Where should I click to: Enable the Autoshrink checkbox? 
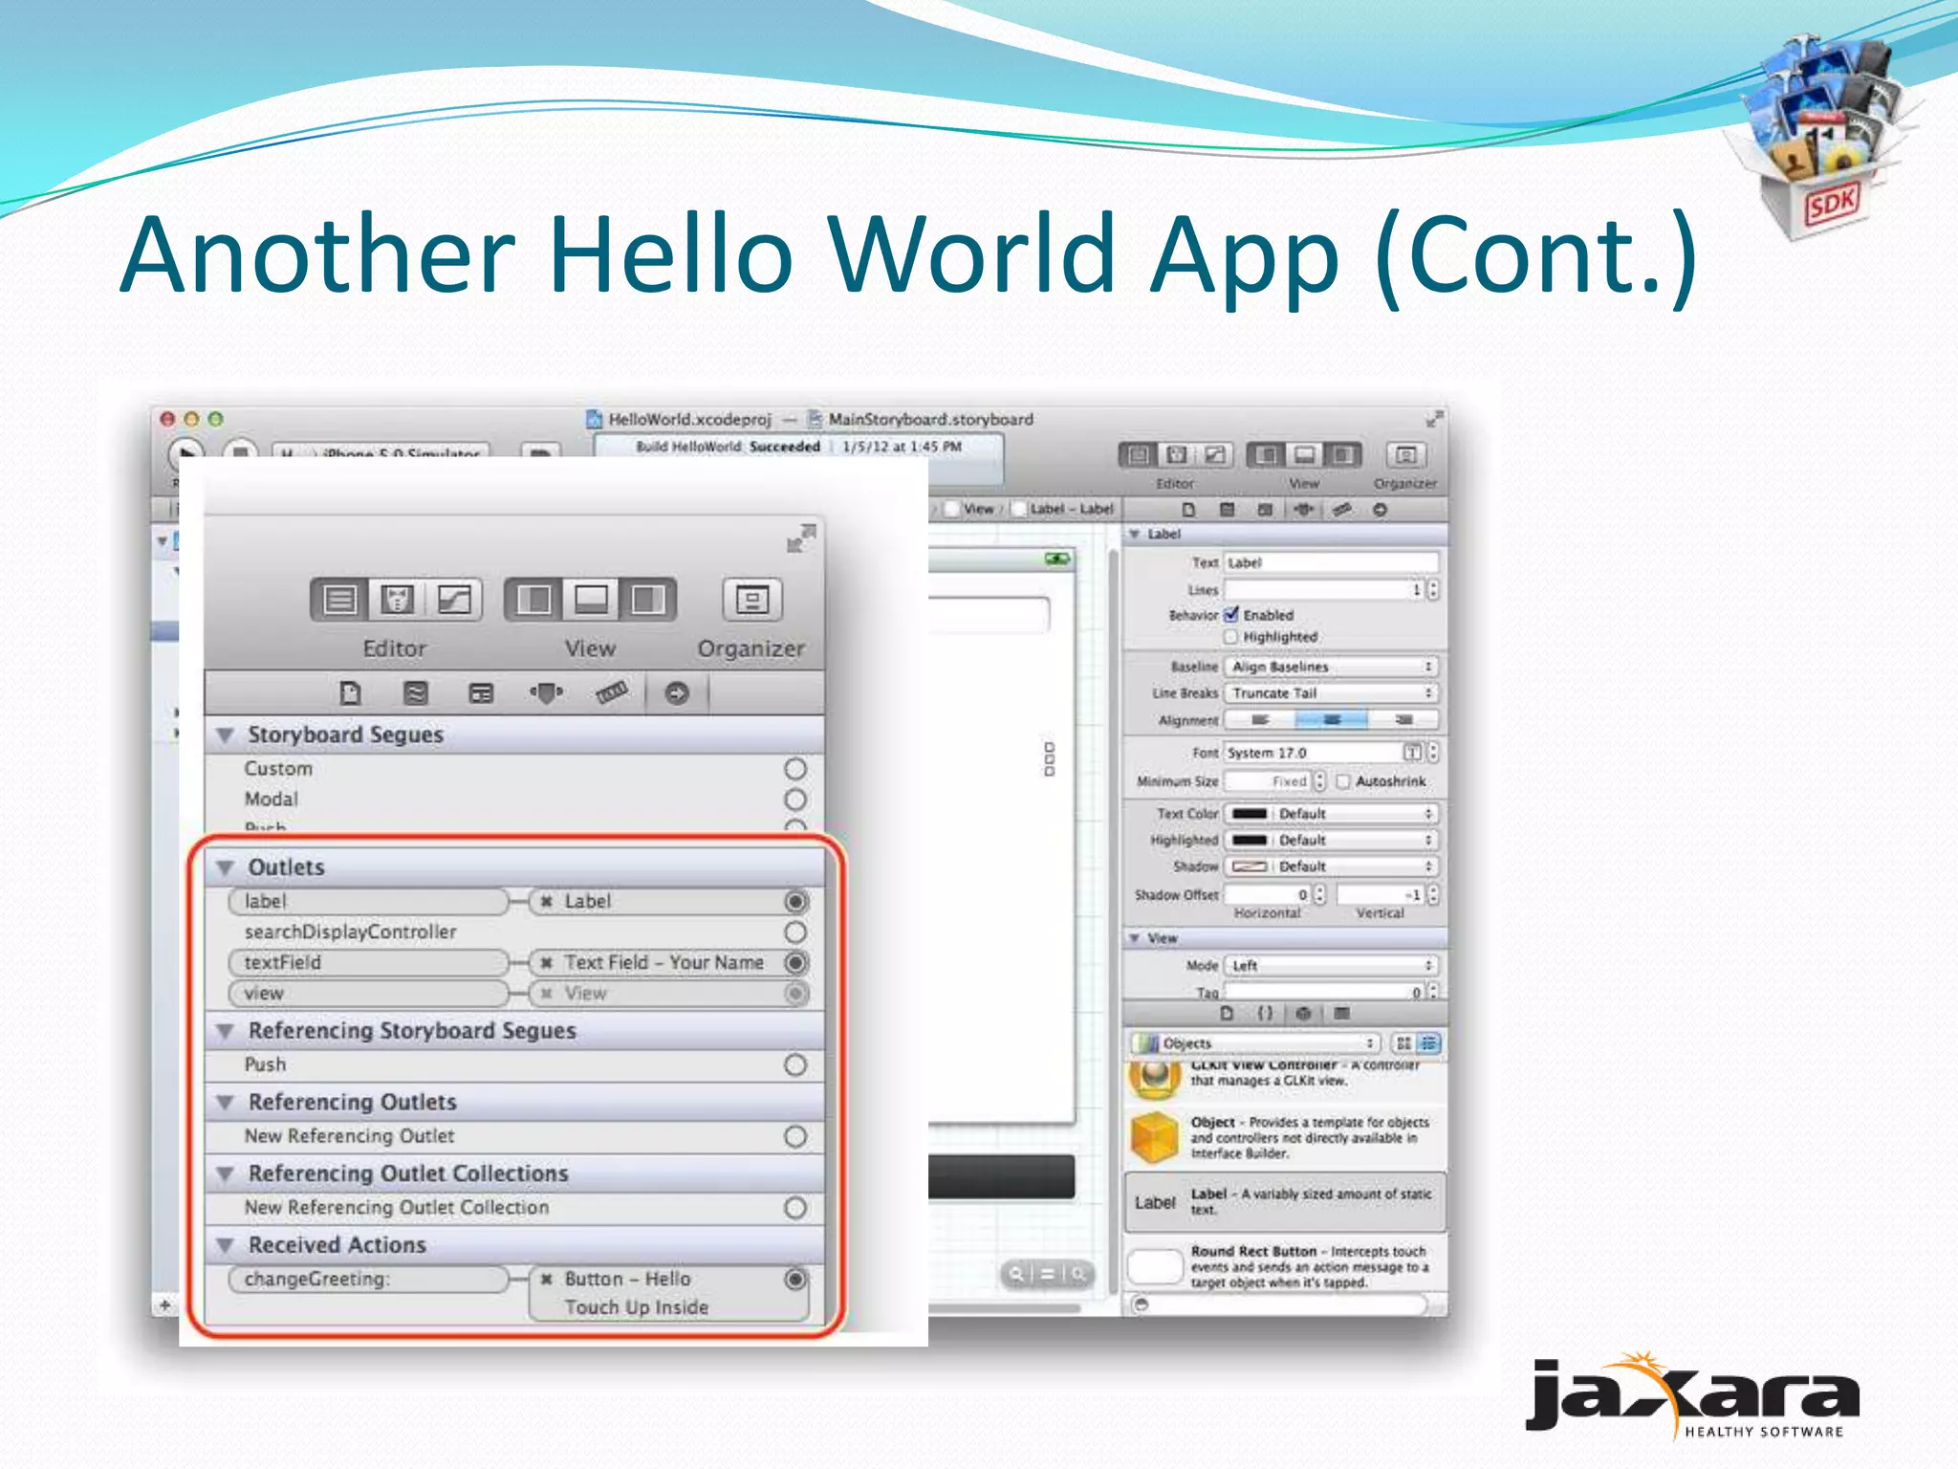tap(1343, 781)
